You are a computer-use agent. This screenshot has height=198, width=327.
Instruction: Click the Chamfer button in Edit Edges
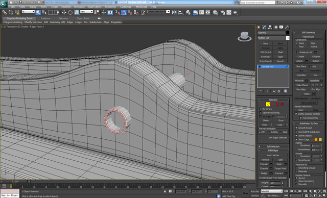click(x=264, y=168)
